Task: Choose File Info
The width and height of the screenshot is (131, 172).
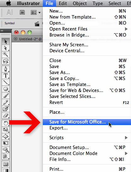Action: tap(87, 159)
